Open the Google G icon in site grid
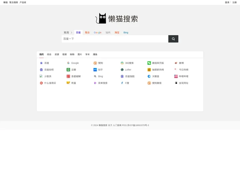This screenshot has width=240, height=180. pyautogui.click(x=68, y=63)
